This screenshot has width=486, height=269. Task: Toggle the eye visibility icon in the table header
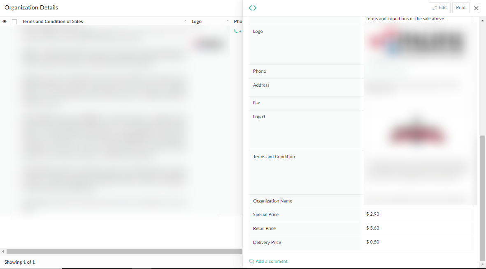click(x=4, y=21)
